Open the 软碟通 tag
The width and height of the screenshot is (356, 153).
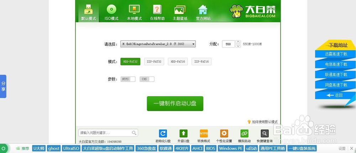pyautogui.click(x=166, y=149)
